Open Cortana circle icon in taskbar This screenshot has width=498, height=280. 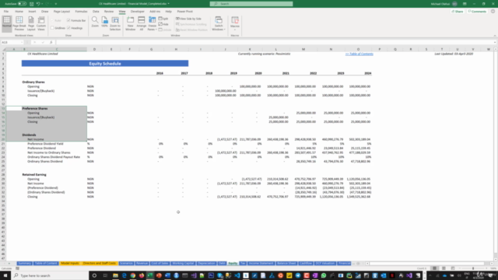tap(94, 275)
